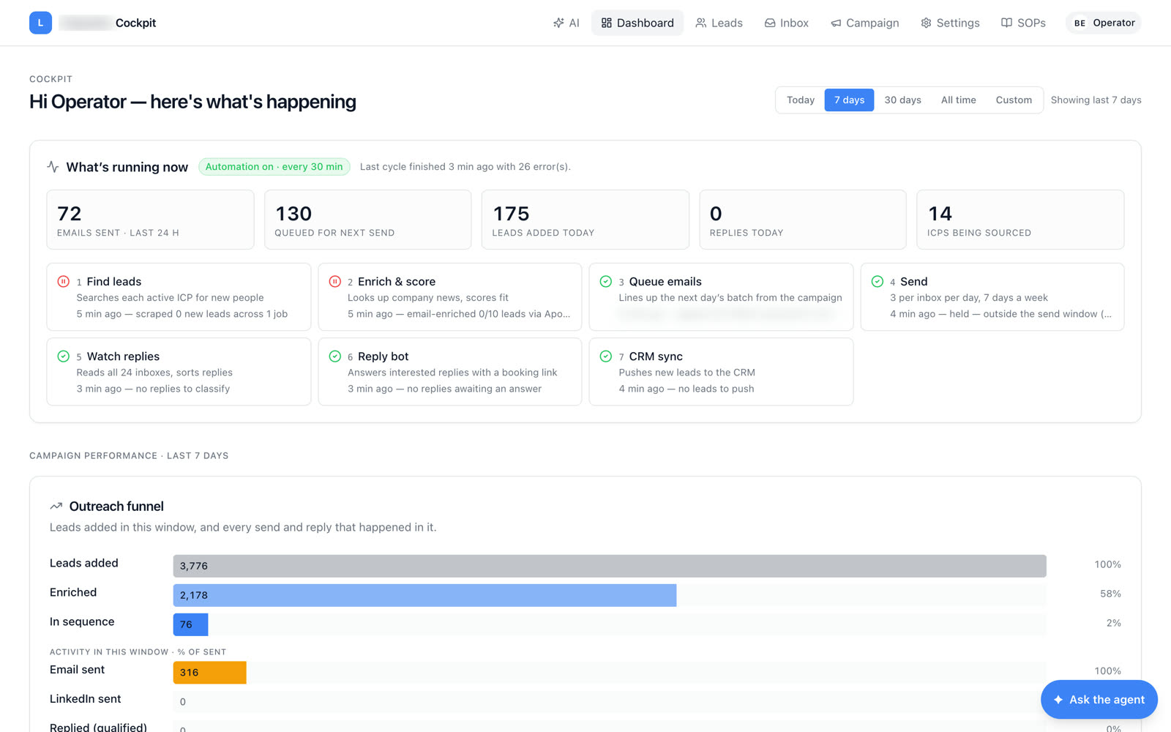Open the Custom date range picker
Image resolution: width=1171 pixels, height=732 pixels.
[1014, 100]
